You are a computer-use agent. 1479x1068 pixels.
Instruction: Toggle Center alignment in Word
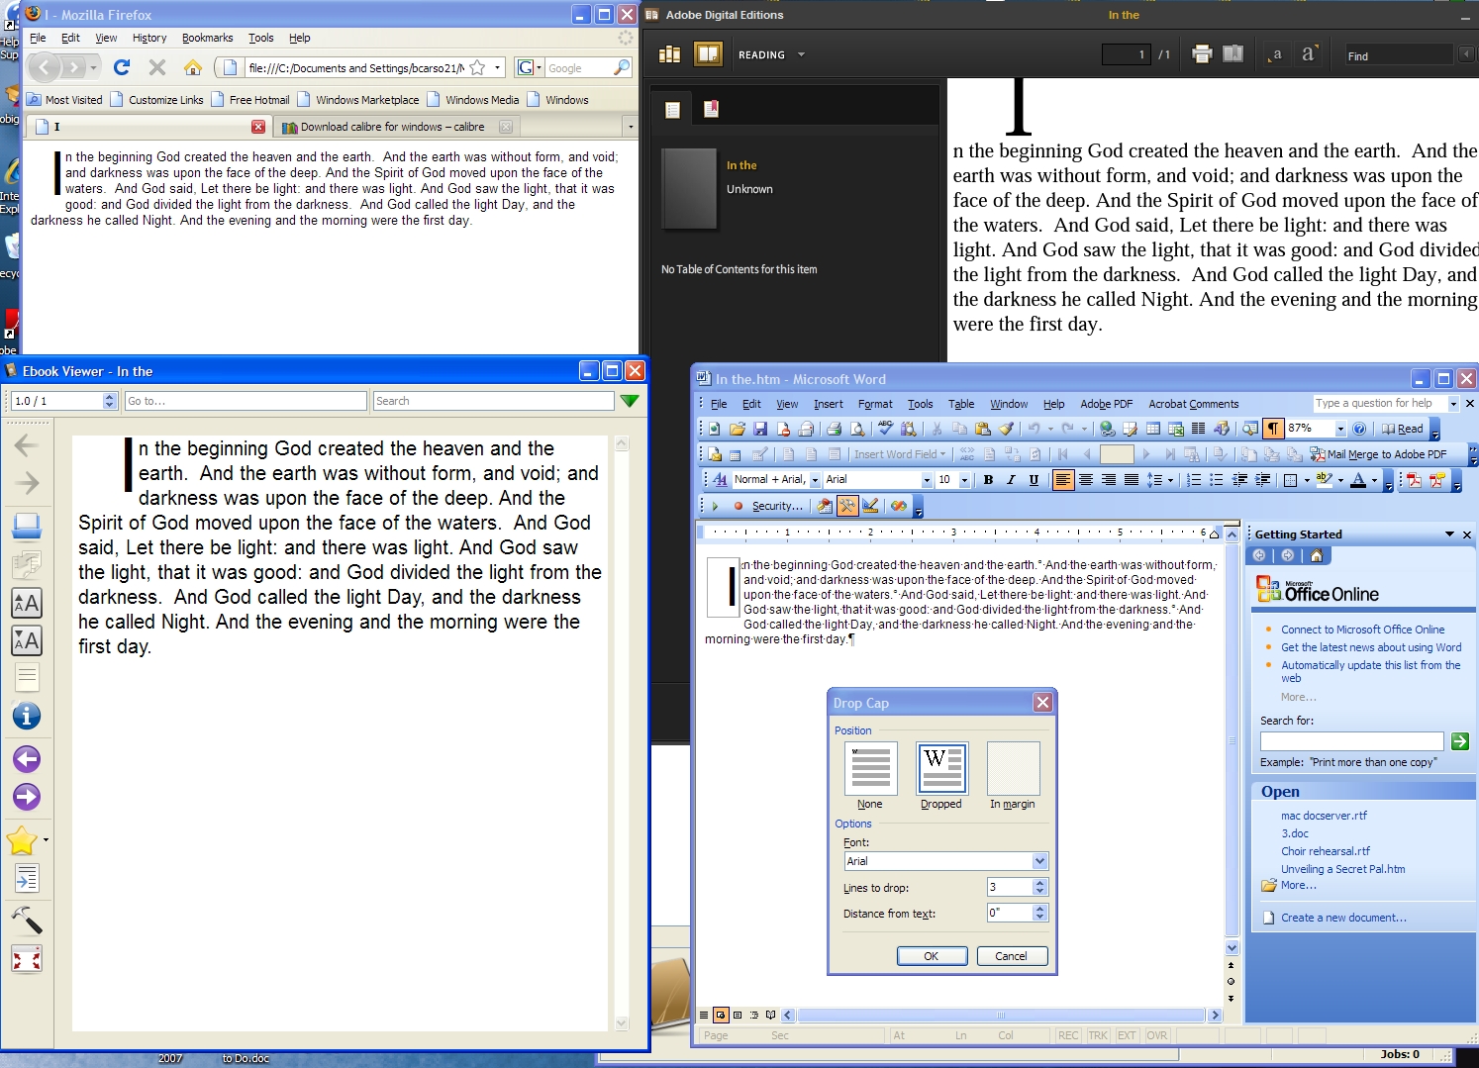(1086, 480)
